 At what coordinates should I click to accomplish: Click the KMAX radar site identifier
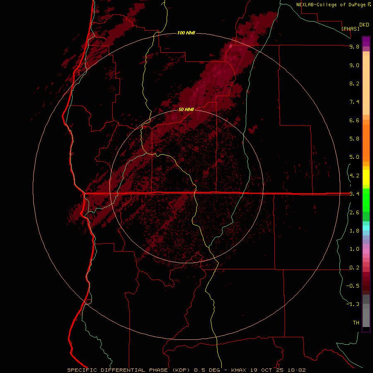click(x=238, y=370)
